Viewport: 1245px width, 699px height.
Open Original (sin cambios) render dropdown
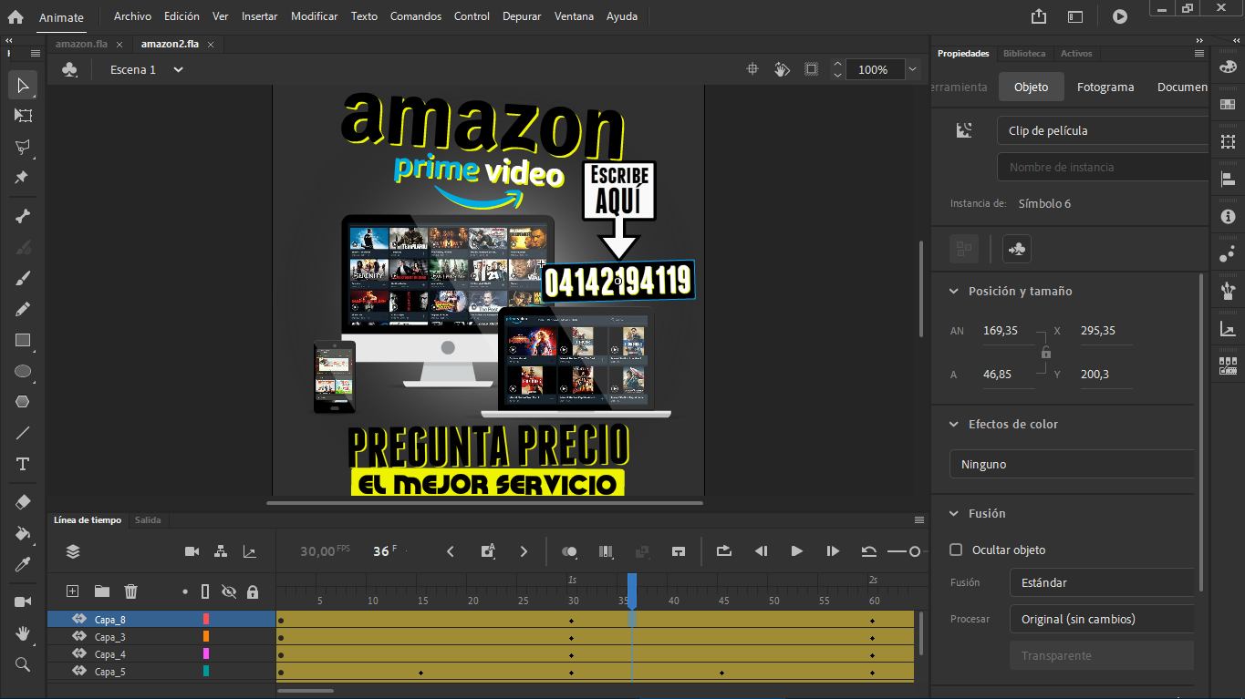[x=1102, y=619]
